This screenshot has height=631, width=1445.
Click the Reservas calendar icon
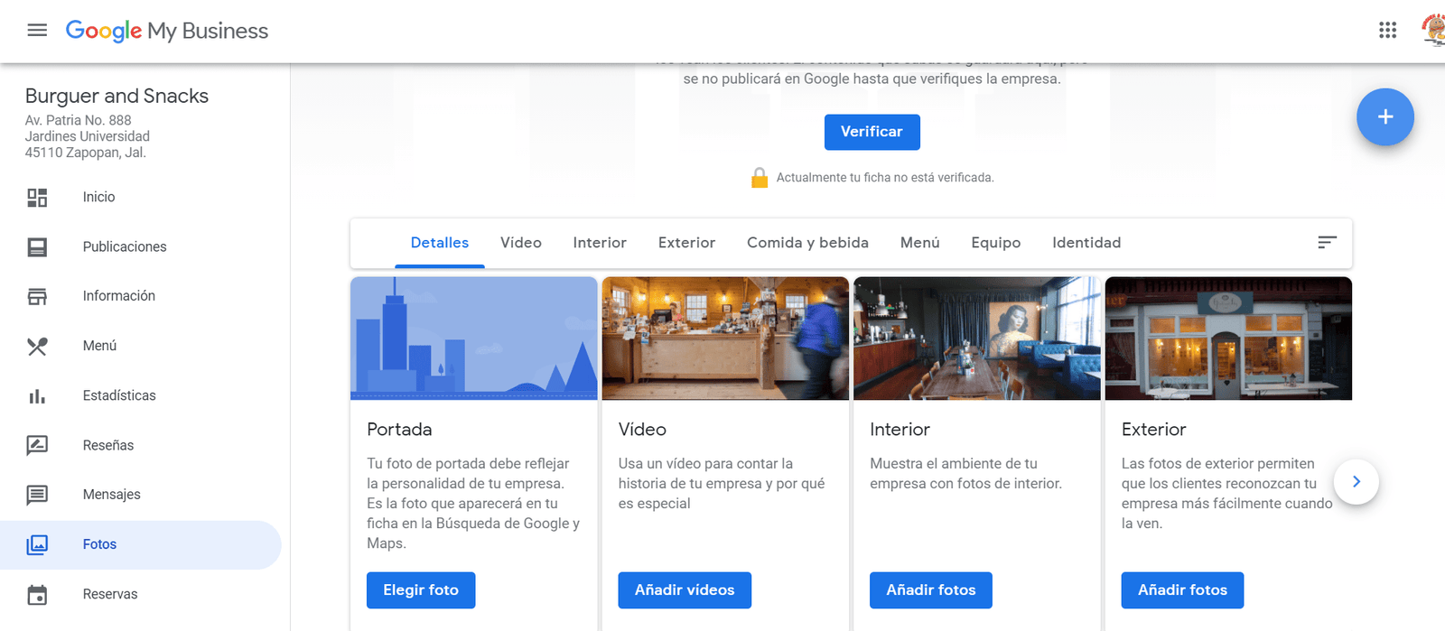pos(37,595)
